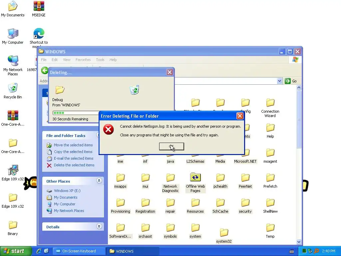Select the srchasst folder
This screenshot has height=256, width=341.
click(145, 231)
